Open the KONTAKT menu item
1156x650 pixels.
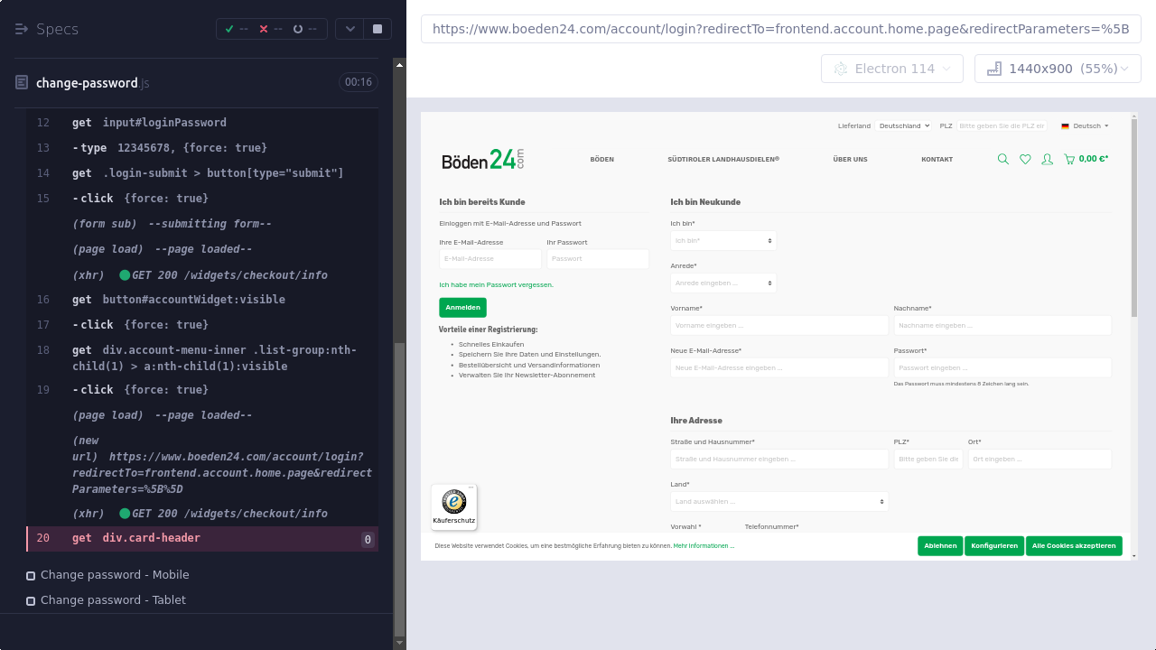point(937,159)
